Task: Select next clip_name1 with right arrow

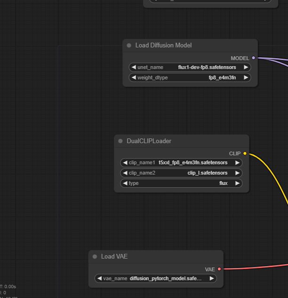Action: pos(237,163)
